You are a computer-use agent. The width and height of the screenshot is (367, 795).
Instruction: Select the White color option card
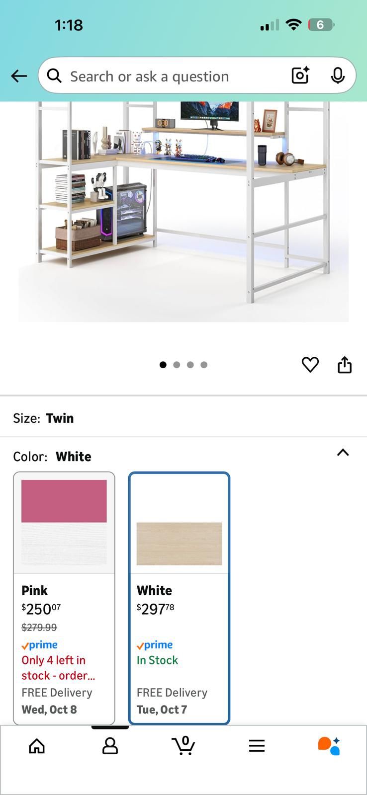179,598
